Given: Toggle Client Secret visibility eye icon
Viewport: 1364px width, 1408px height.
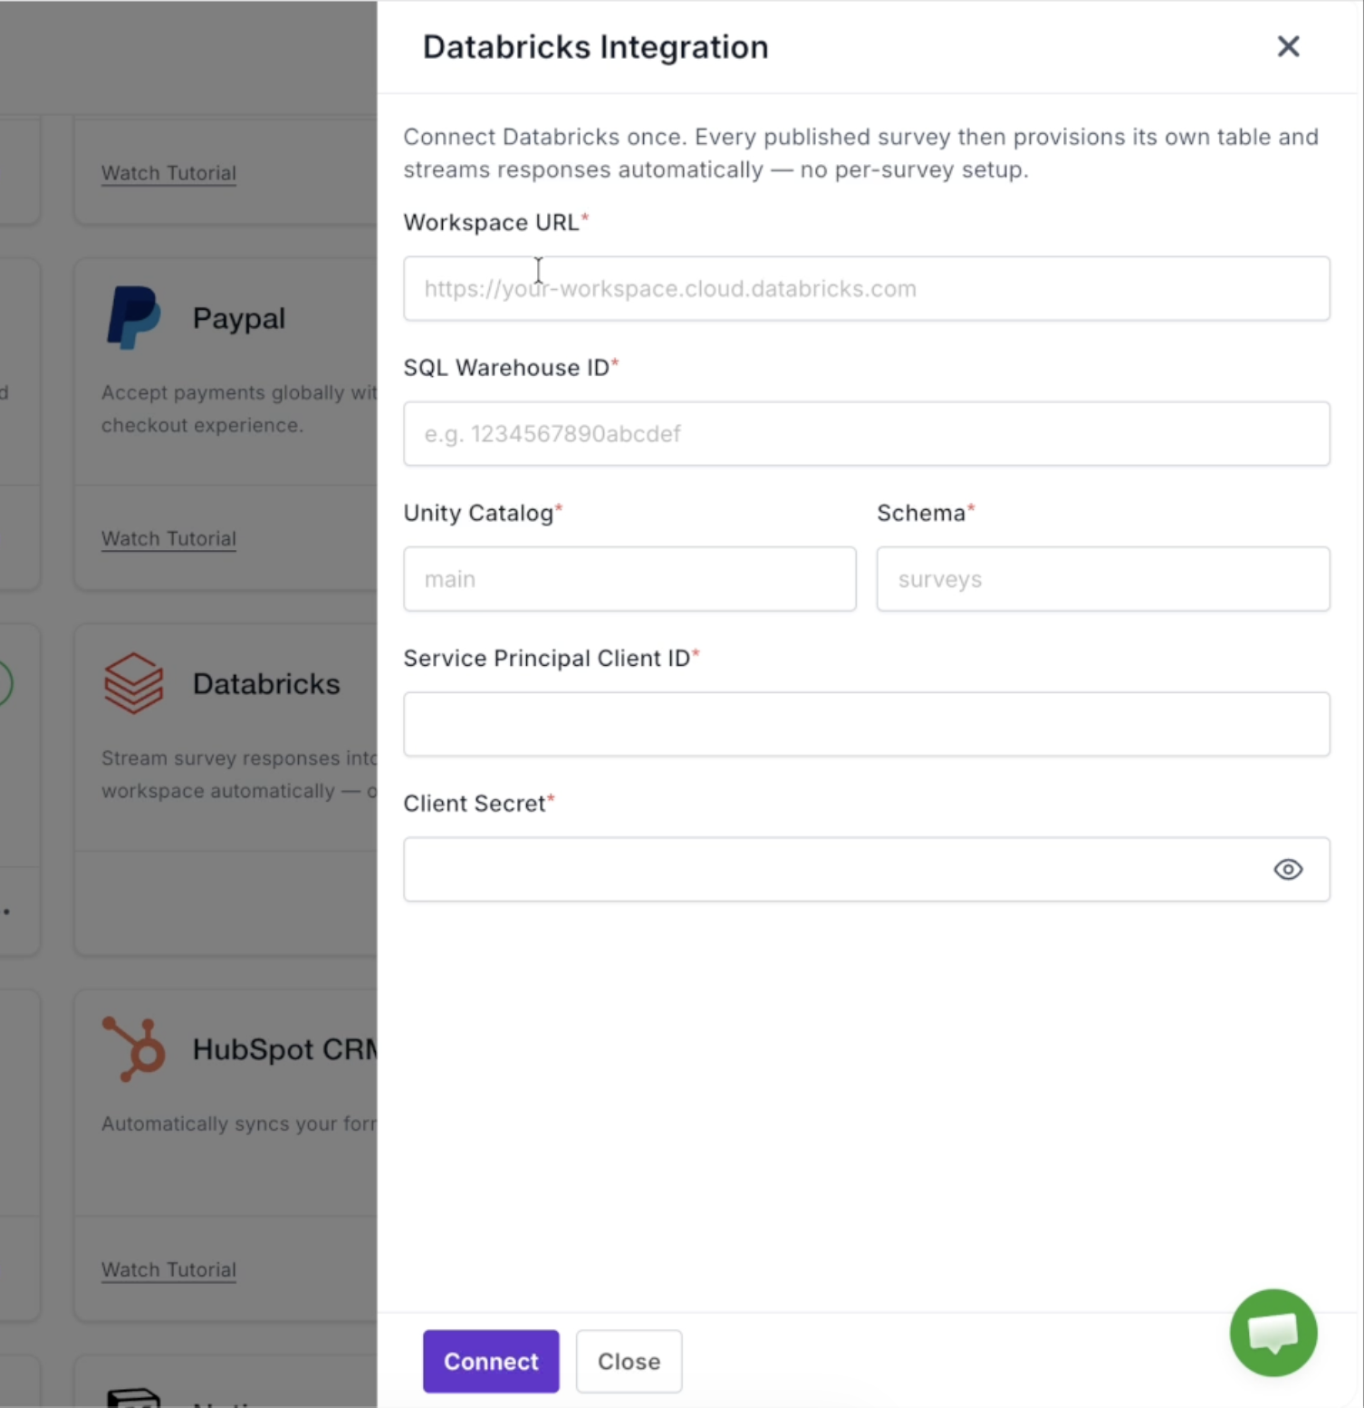Looking at the screenshot, I should pyautogui.click(x=1288, y=870).
